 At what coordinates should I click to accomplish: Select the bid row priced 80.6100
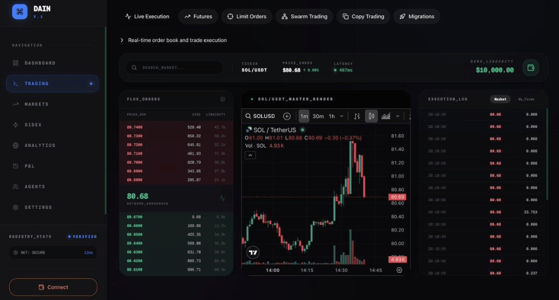pos(176,270)
